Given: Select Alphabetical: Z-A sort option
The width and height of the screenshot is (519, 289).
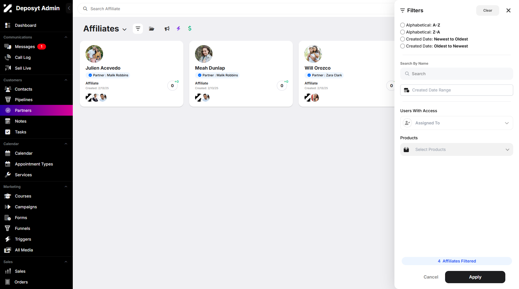Looking at the screenshot, I should pyautogui.click(x=403, y=32).
